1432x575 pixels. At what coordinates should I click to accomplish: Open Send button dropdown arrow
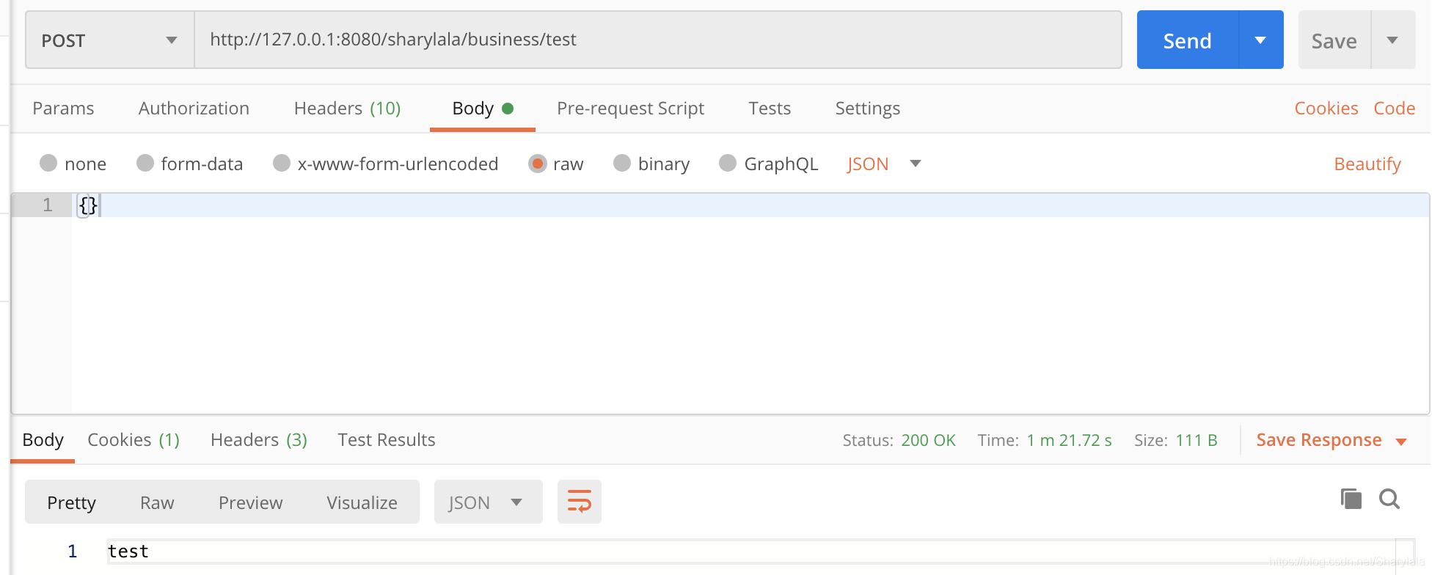(1261, 40)
